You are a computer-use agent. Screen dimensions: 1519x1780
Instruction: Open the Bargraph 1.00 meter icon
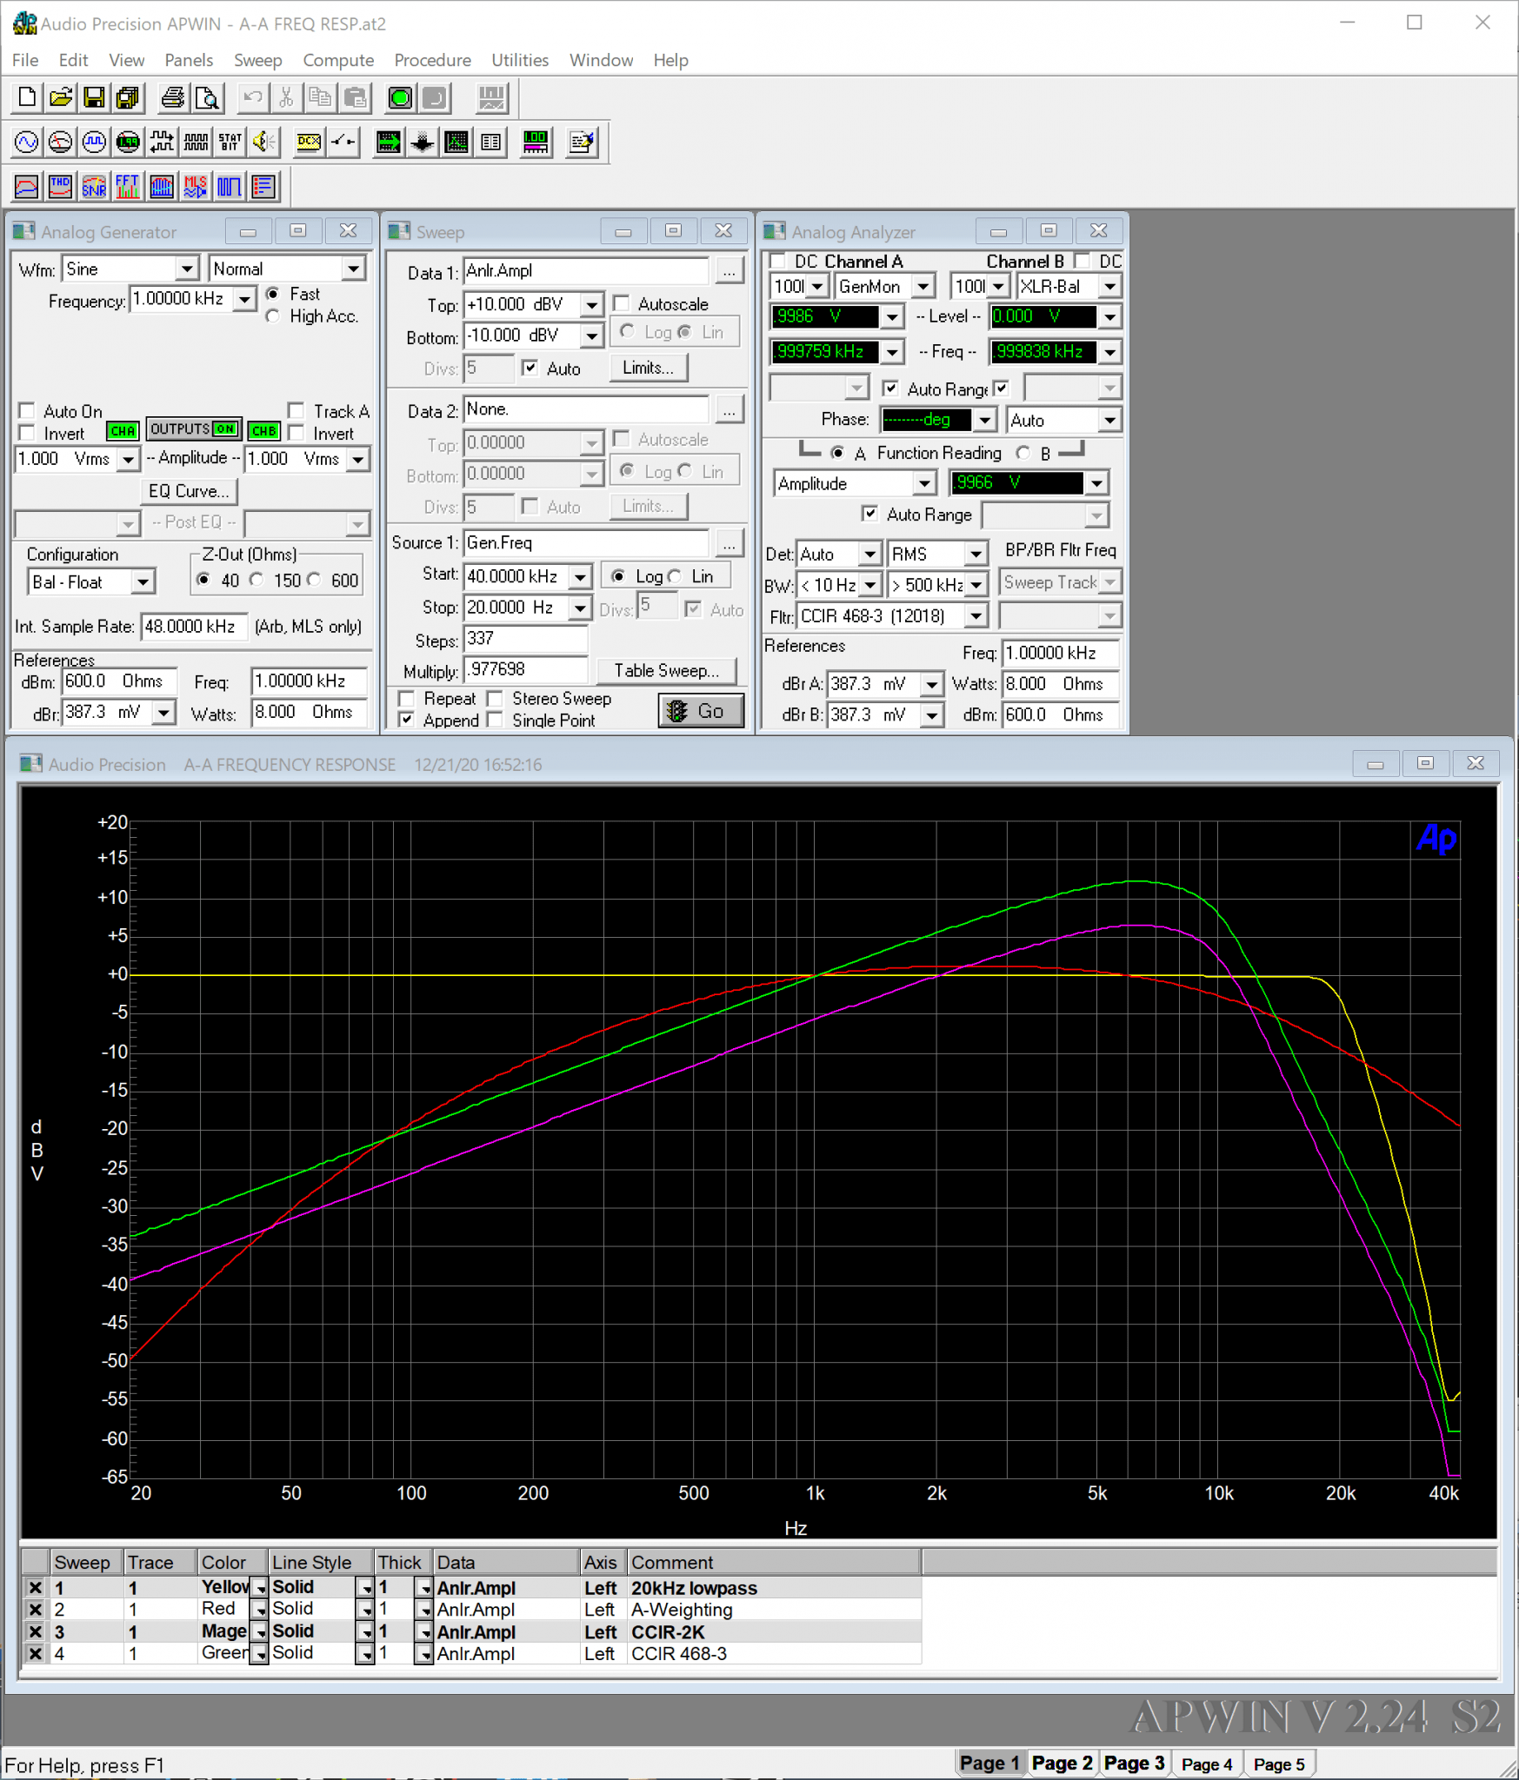point(536,142)
